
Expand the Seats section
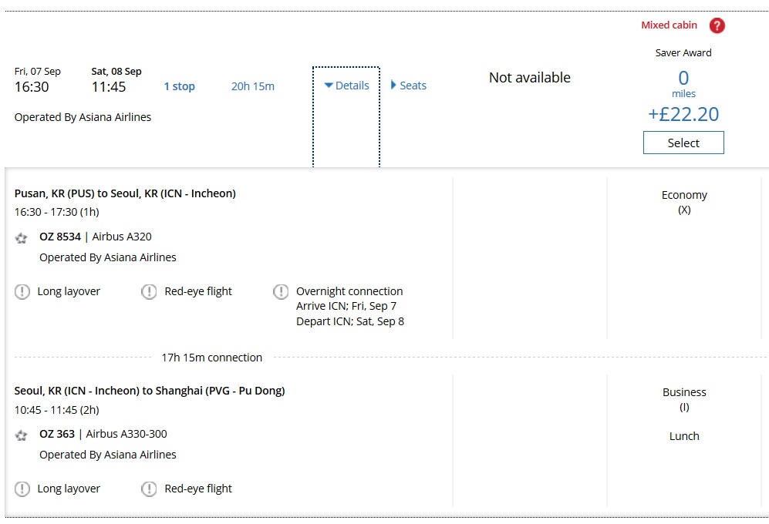409,86
